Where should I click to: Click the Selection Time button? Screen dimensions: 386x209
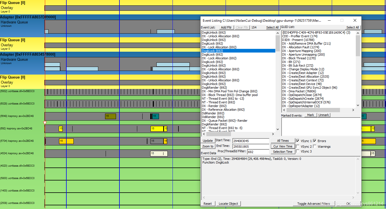(283, 152)
